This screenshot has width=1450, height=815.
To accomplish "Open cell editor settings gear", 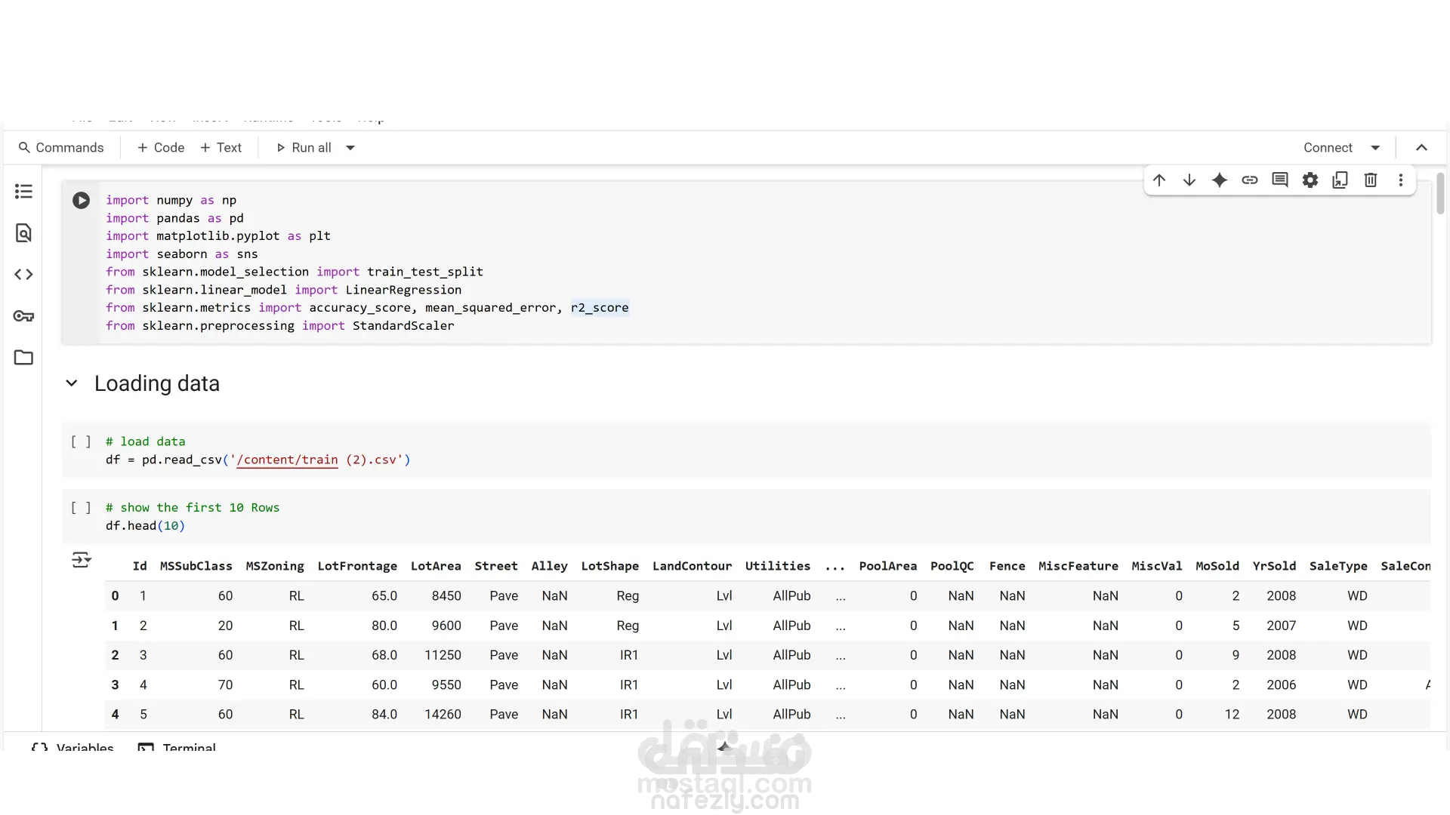I will click(1310, 180).
